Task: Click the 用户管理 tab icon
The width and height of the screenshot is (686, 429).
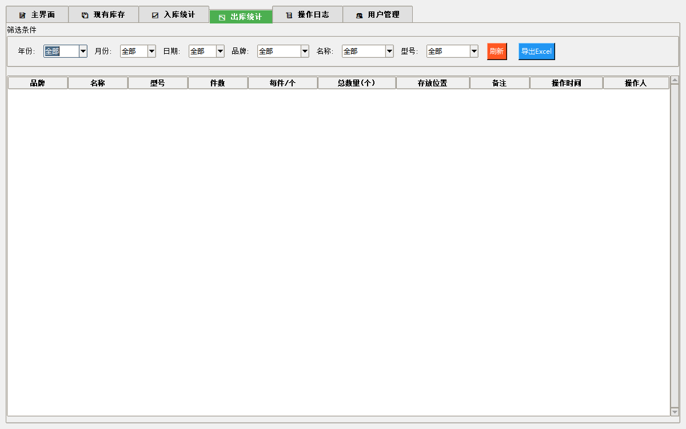Action: pyautogui.click(x=359, y=15)
